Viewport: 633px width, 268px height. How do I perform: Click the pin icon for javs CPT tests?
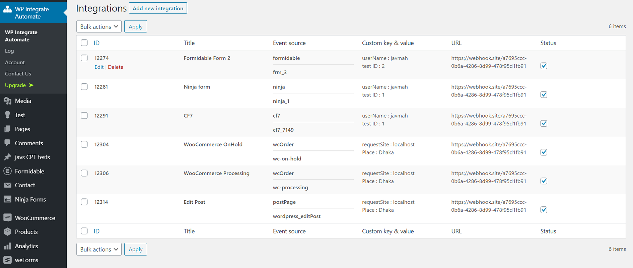coord(7,157)
